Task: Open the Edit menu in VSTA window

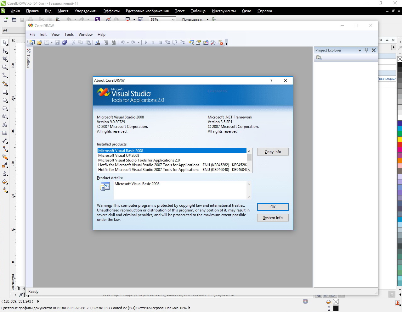Action: 43,35
